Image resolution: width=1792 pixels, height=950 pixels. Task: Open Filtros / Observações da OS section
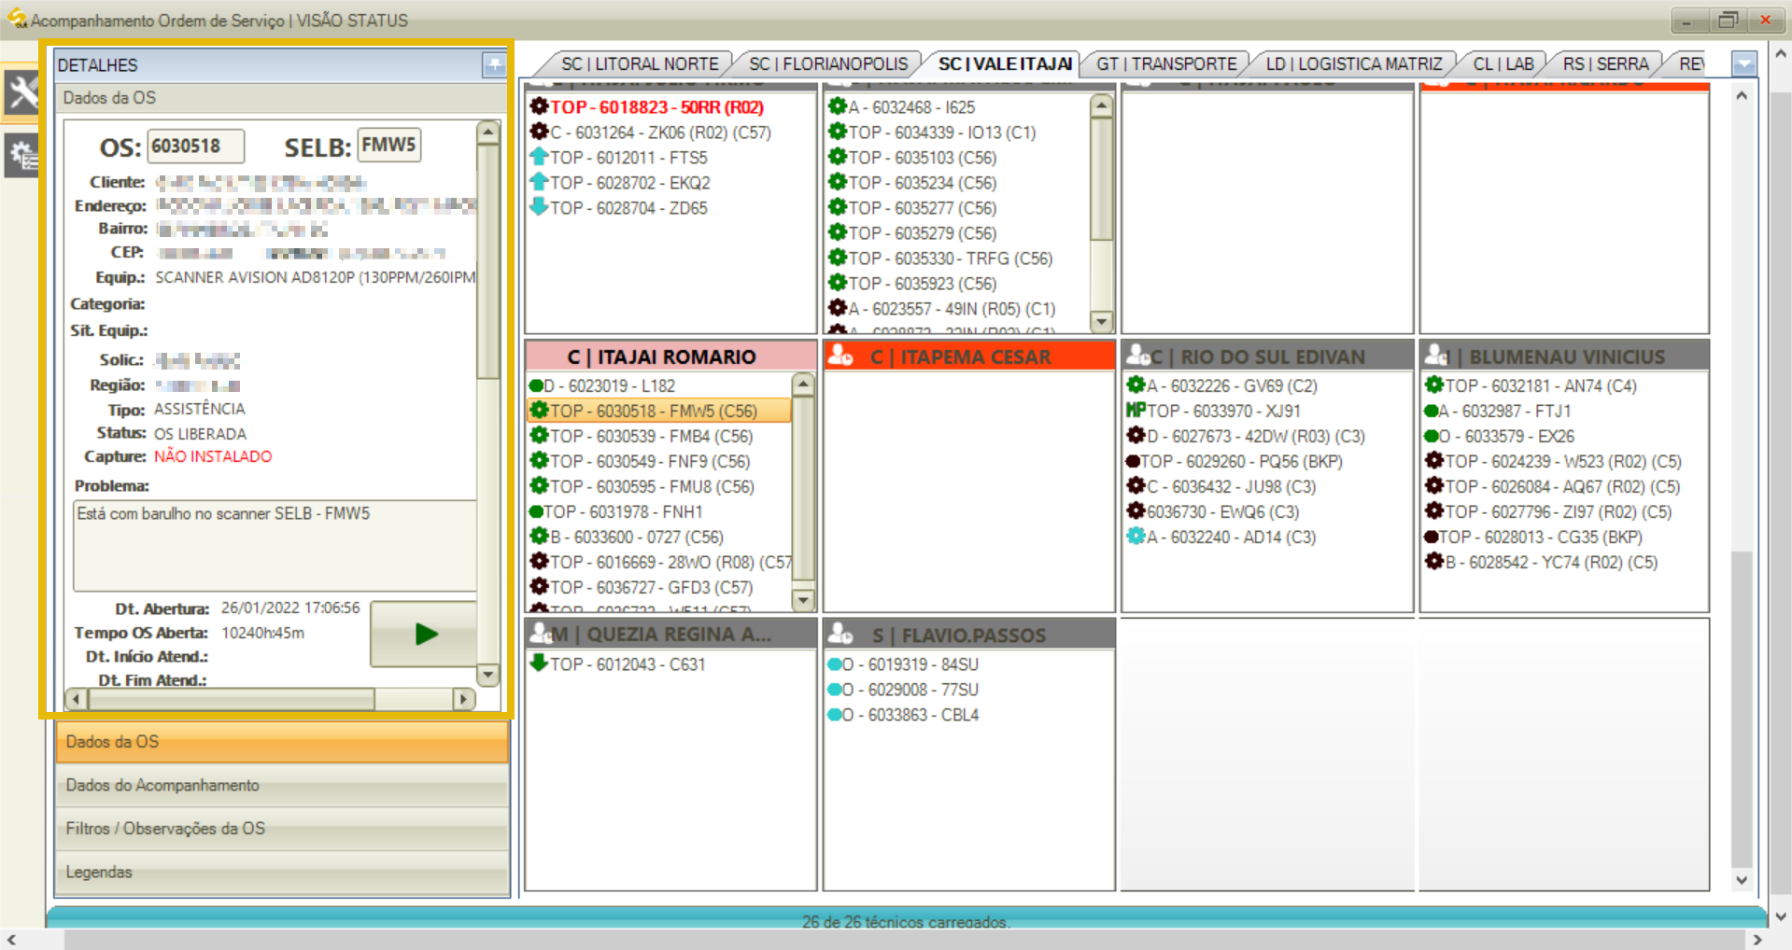pyautogui.click(x=281, y=829)
